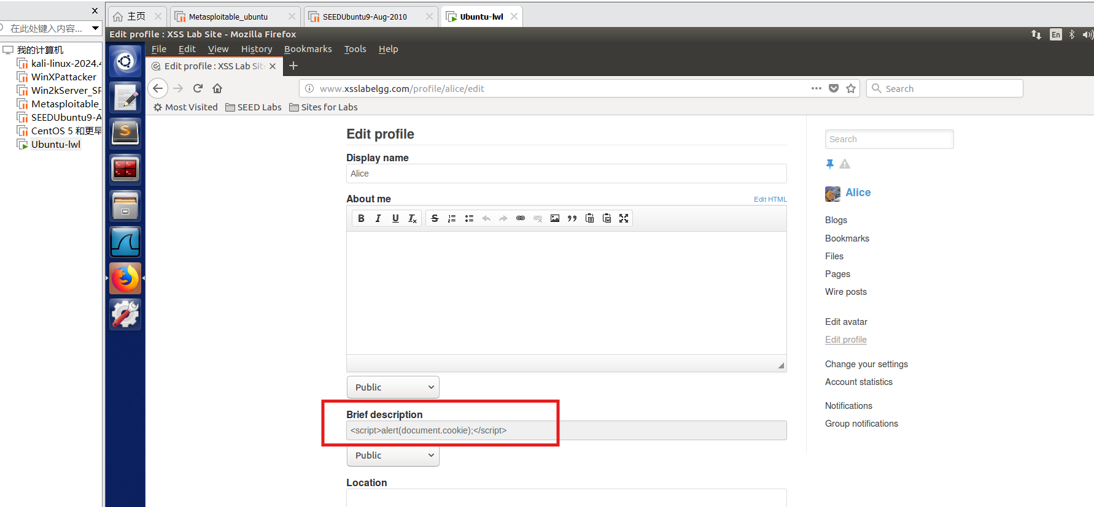Click the Brief description field
Image resolution: width=1094 pixels, height=507 pixels.
click(x=566, y=430)
